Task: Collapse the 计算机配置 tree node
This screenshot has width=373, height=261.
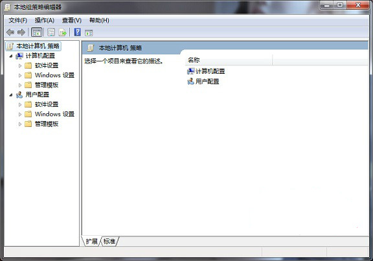Action: pyautogui.click(x=11, y=56)
